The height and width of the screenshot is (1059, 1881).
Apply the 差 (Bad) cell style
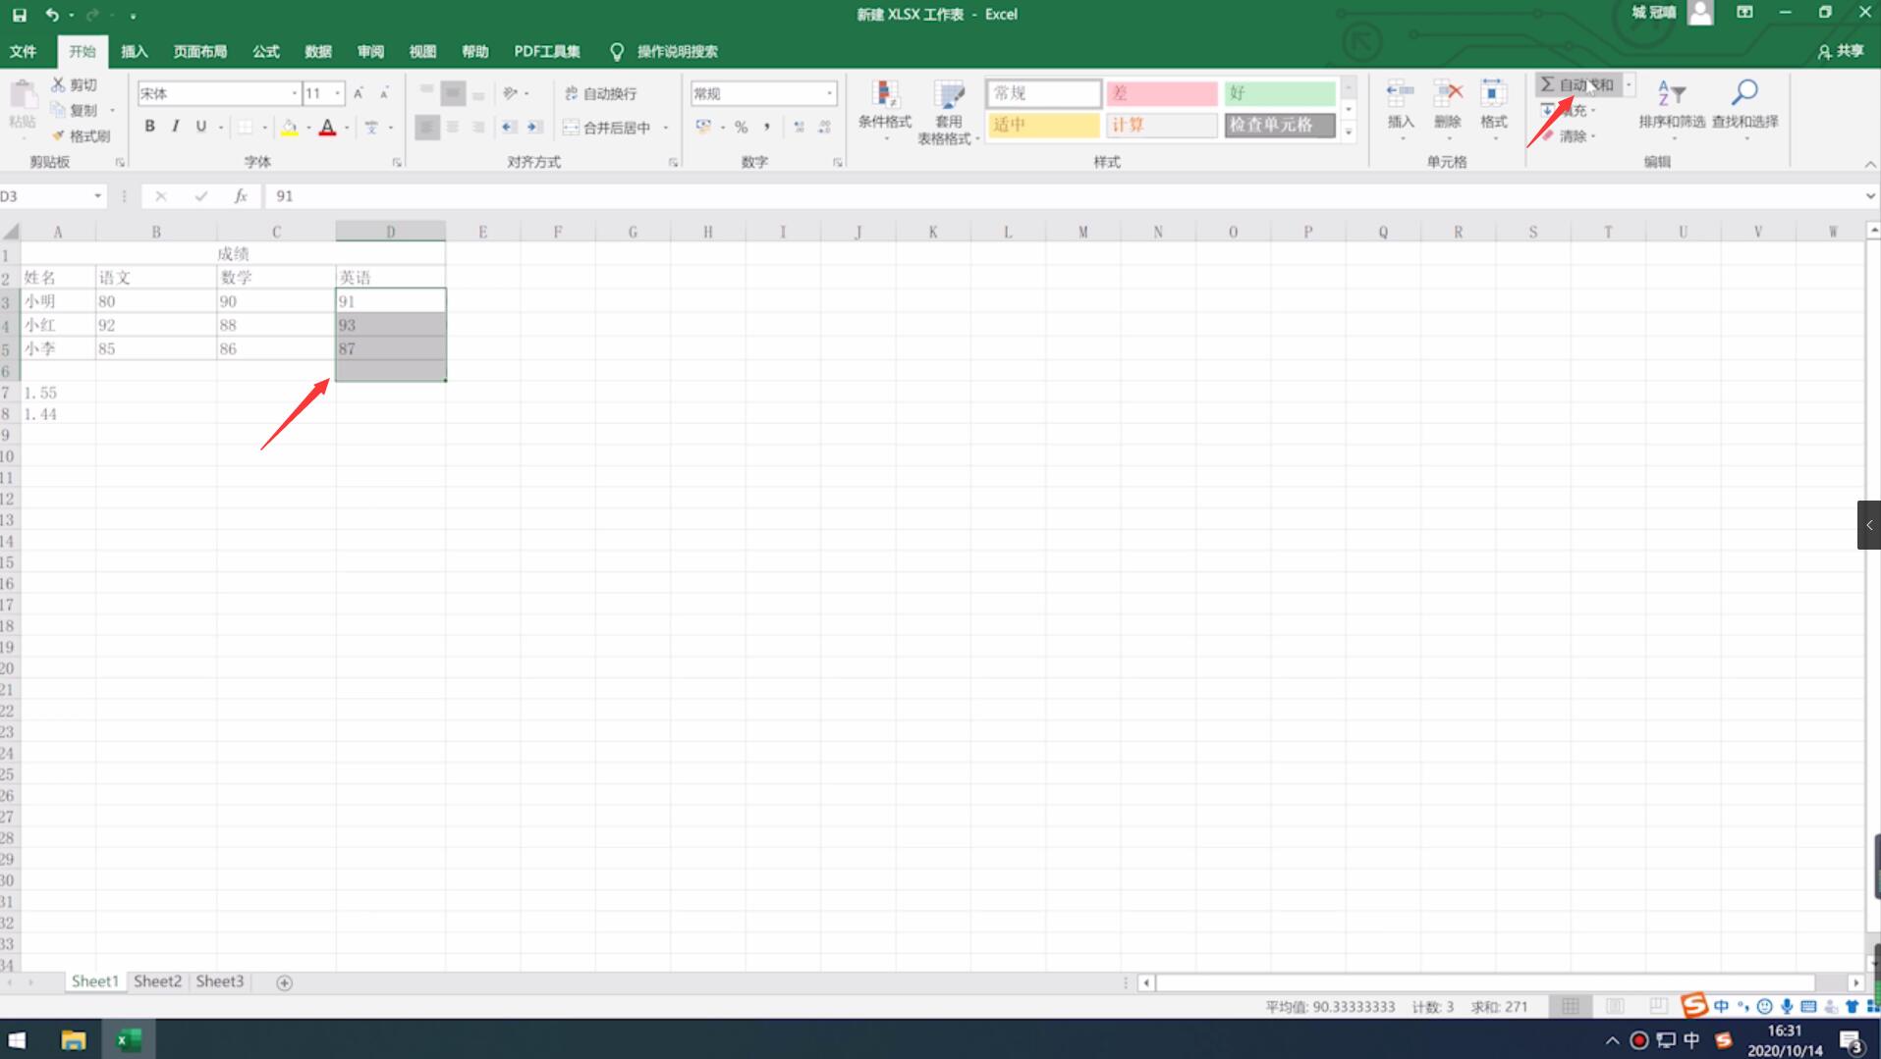[1161, 93]
